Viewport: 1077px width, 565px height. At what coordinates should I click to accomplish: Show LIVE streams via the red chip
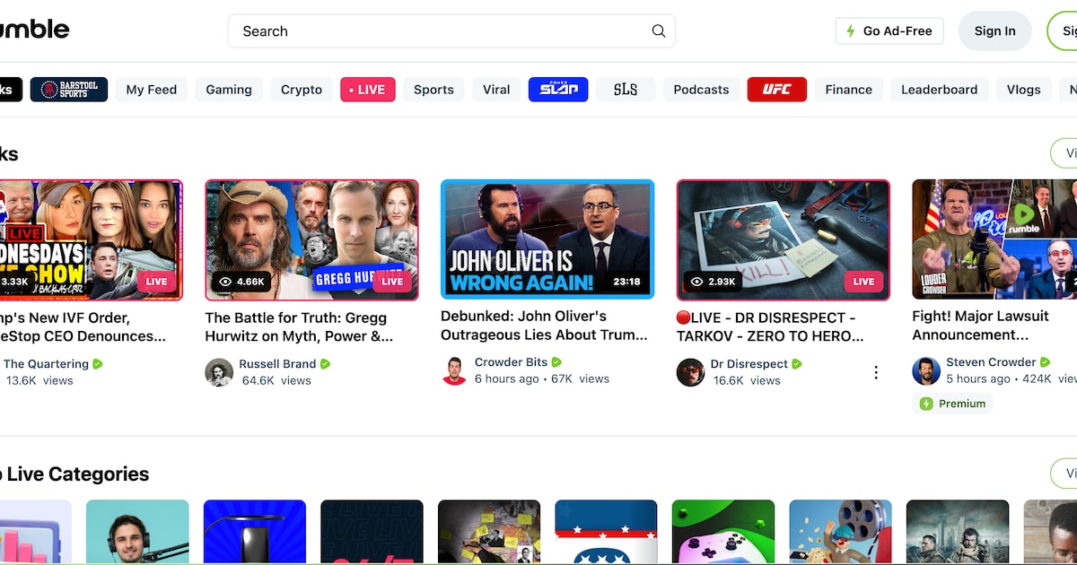point(368,90)
